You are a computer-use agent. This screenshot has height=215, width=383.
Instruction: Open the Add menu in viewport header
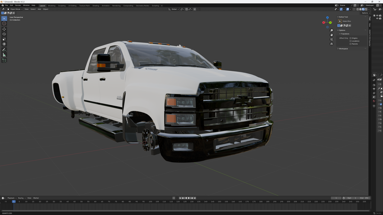(x=39, y=9)
